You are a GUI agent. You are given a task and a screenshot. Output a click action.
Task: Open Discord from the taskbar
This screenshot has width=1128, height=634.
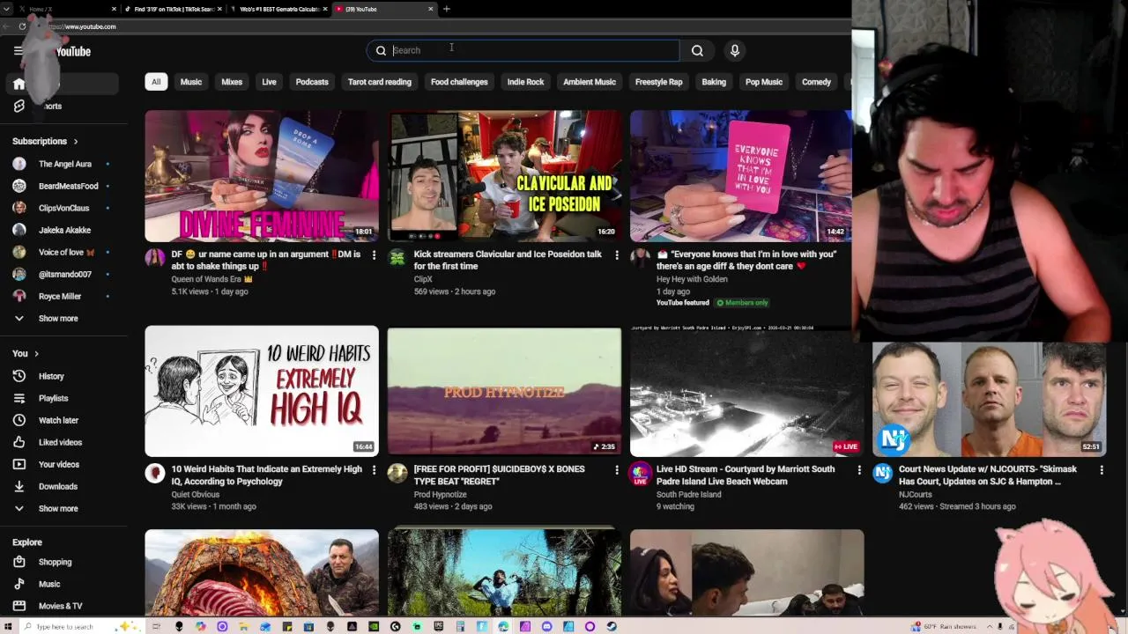click(546, 626)
